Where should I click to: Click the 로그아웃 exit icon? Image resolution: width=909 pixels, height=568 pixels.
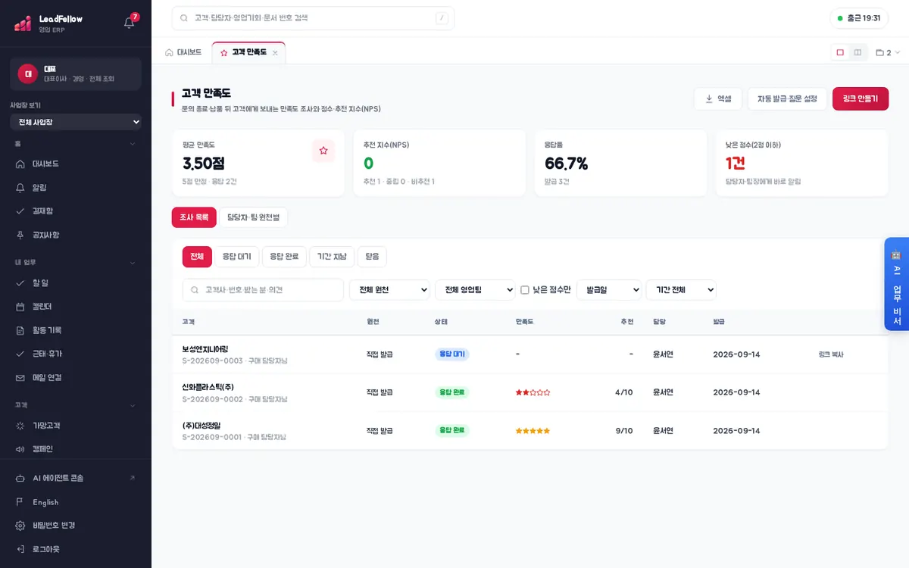coord(20,549)
